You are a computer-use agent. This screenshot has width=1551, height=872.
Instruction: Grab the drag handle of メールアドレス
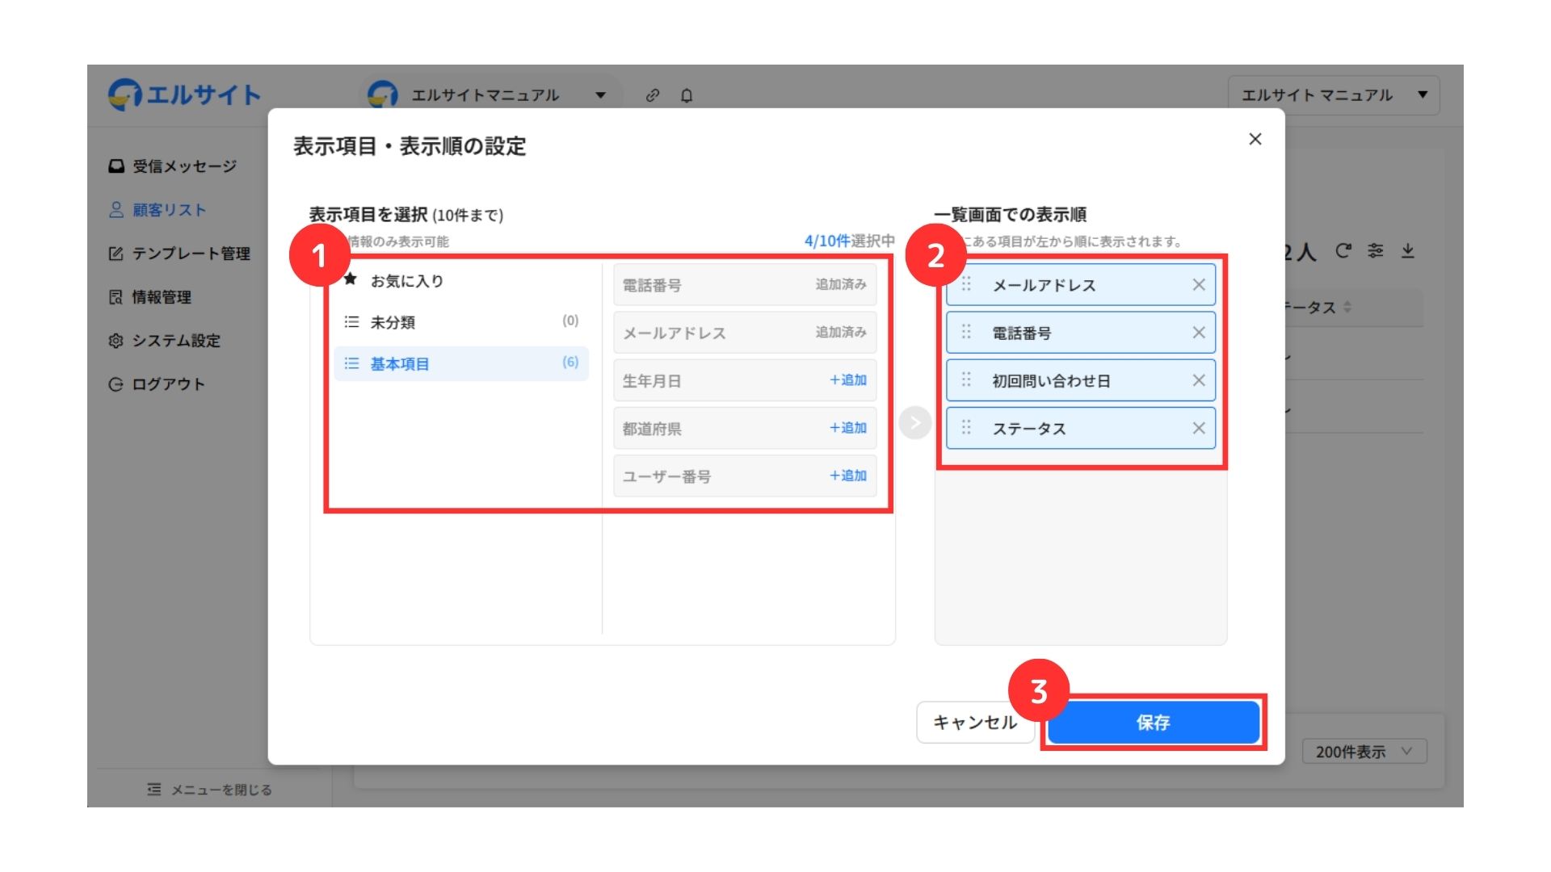tap(966, 284)
